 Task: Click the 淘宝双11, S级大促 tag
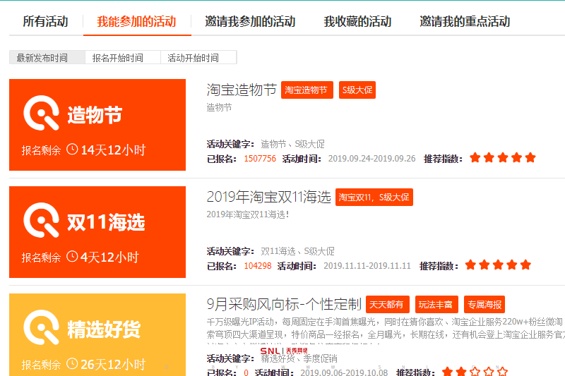(374, 198)
